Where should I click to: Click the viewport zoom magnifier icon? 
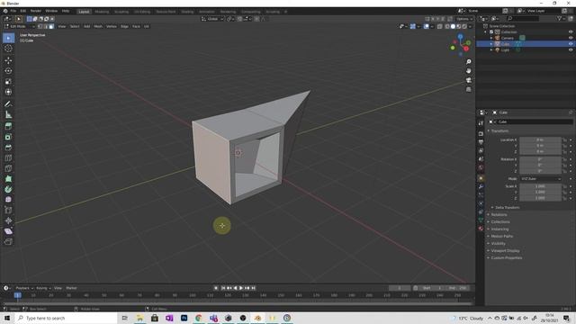pyautogui.click(x=468, y=62)
